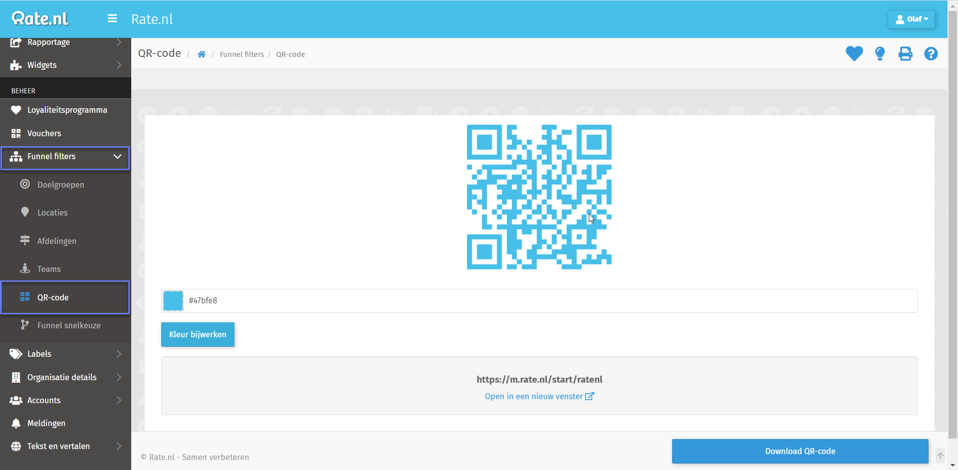This screenshot has height=470, width=958.
Task: Click the Tekst en vertalen globe icon
Action: (x=16, y=446)
